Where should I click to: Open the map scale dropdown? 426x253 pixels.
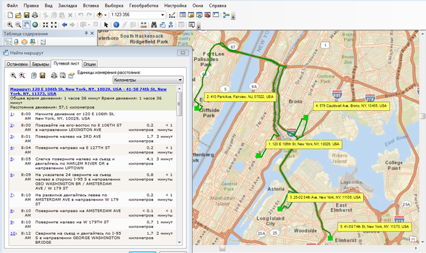[x=162, y=15]
